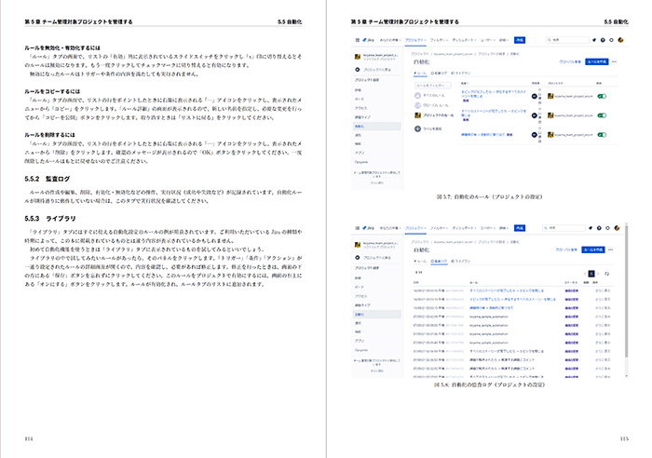Viewport: 652px width, 458px height.
Task: Click the プロジェクトに戻る back arrow in figure 5.7
Action: (357, 70)
